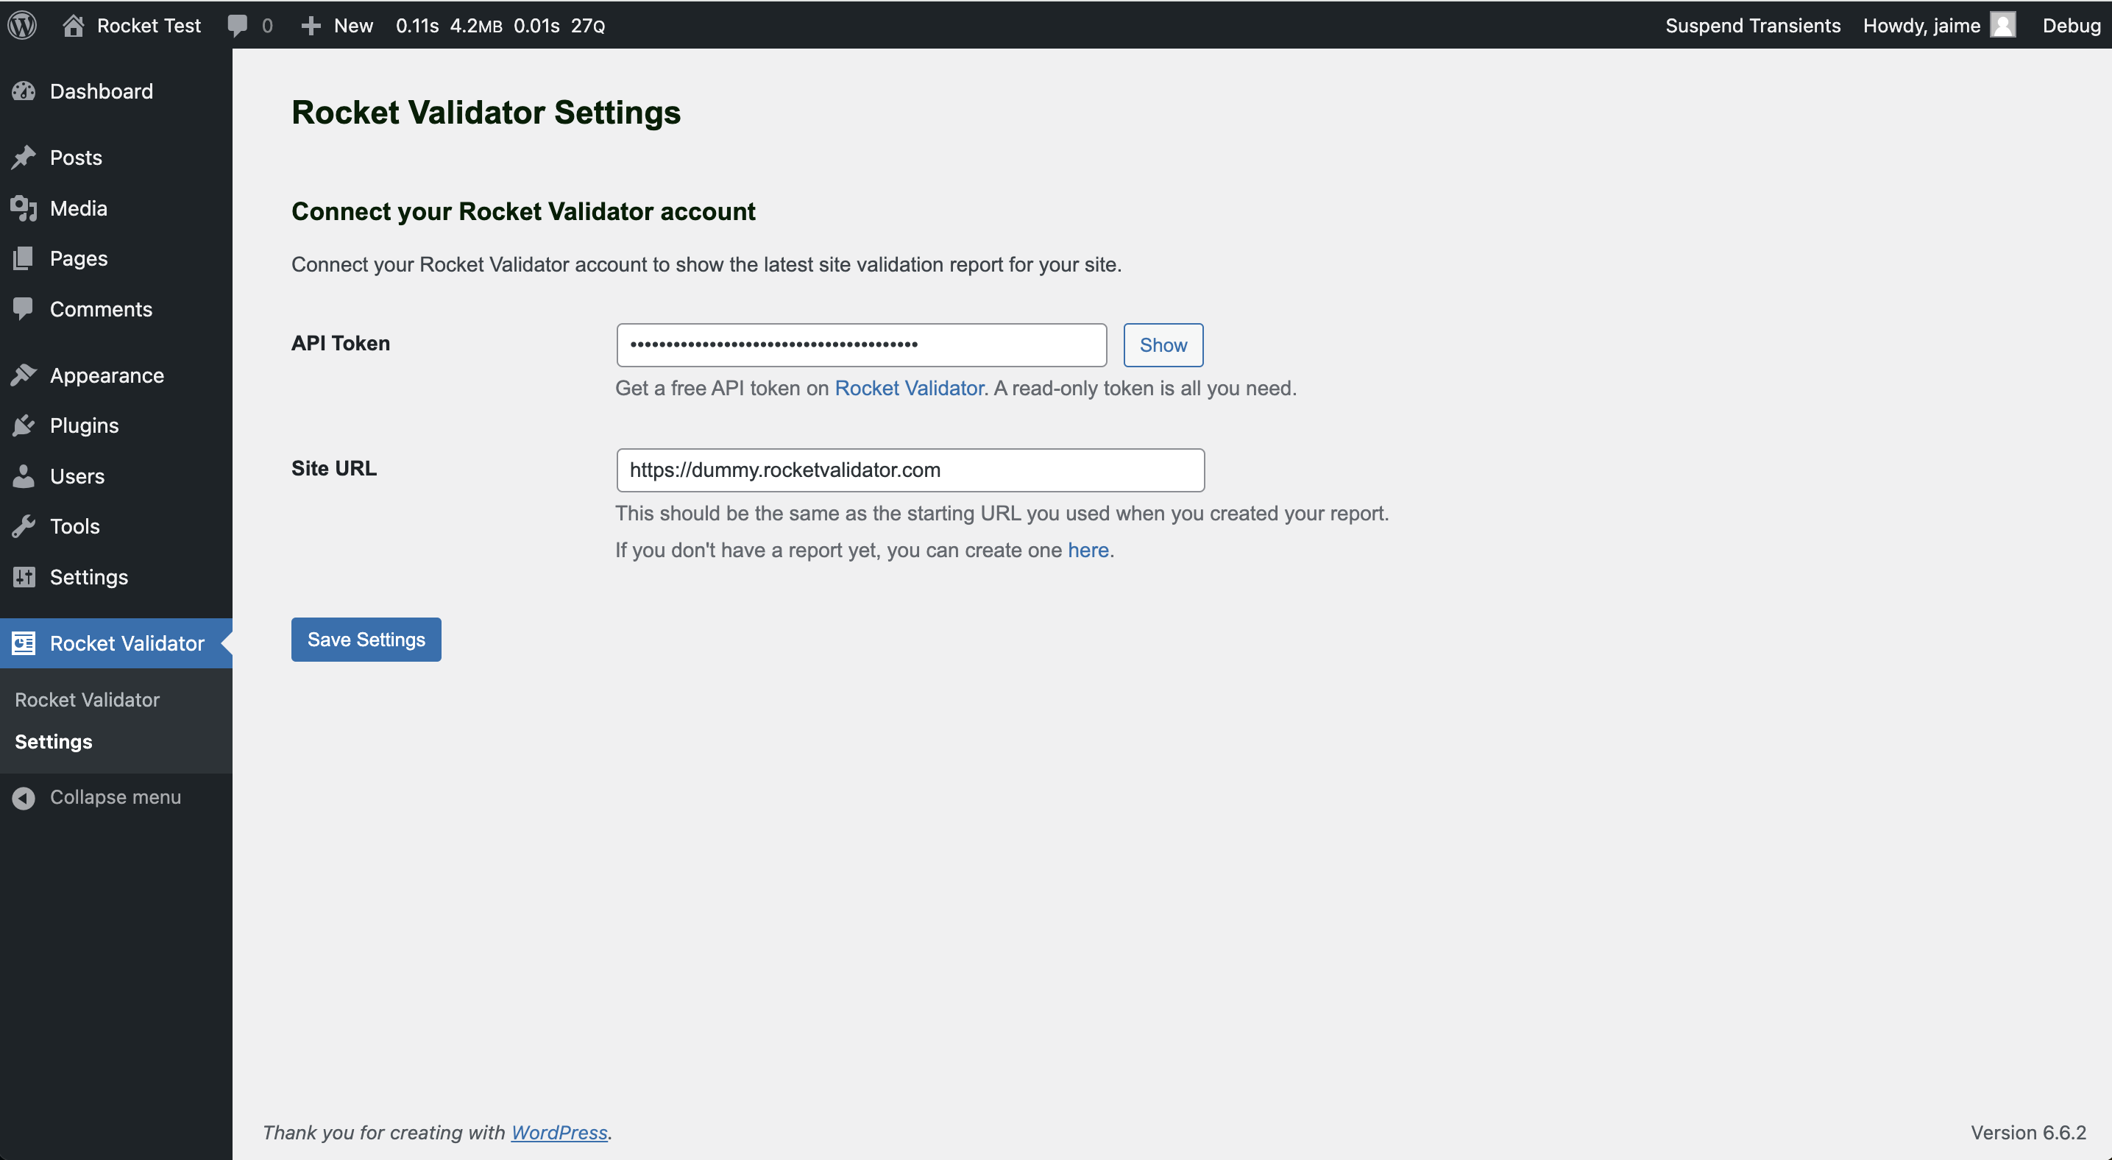The width and height of the screenshot is (2112, 1160).
Task: Navigate to Posts section
Action: tap(76, 156)
